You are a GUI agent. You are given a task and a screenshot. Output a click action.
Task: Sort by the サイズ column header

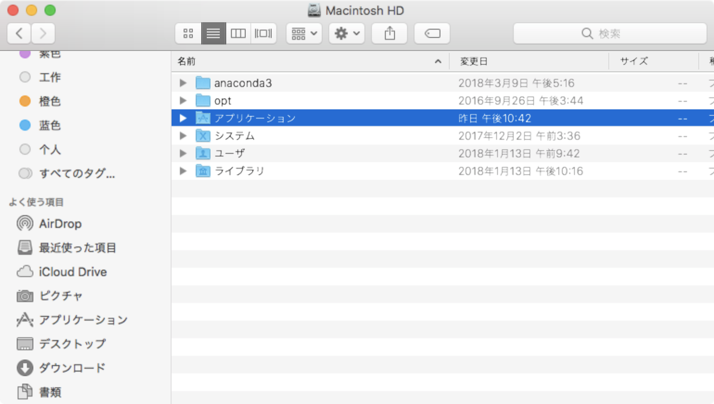point(654,61)
